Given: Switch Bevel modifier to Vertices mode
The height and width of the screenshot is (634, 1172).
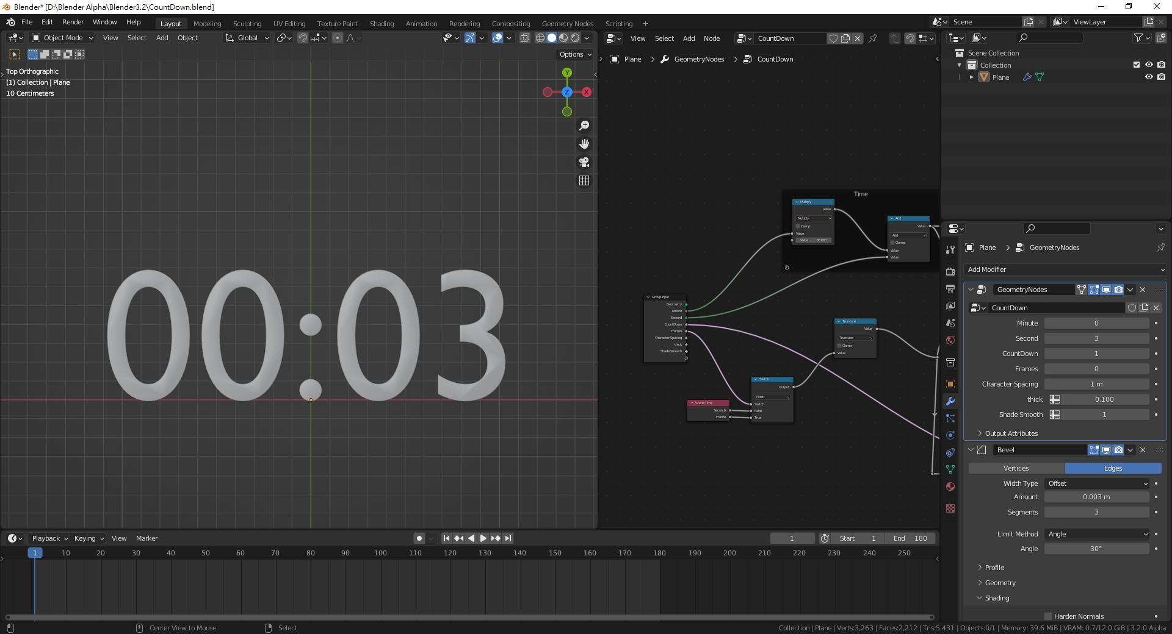Looking at the screenshot, I should coord(1015,468).
